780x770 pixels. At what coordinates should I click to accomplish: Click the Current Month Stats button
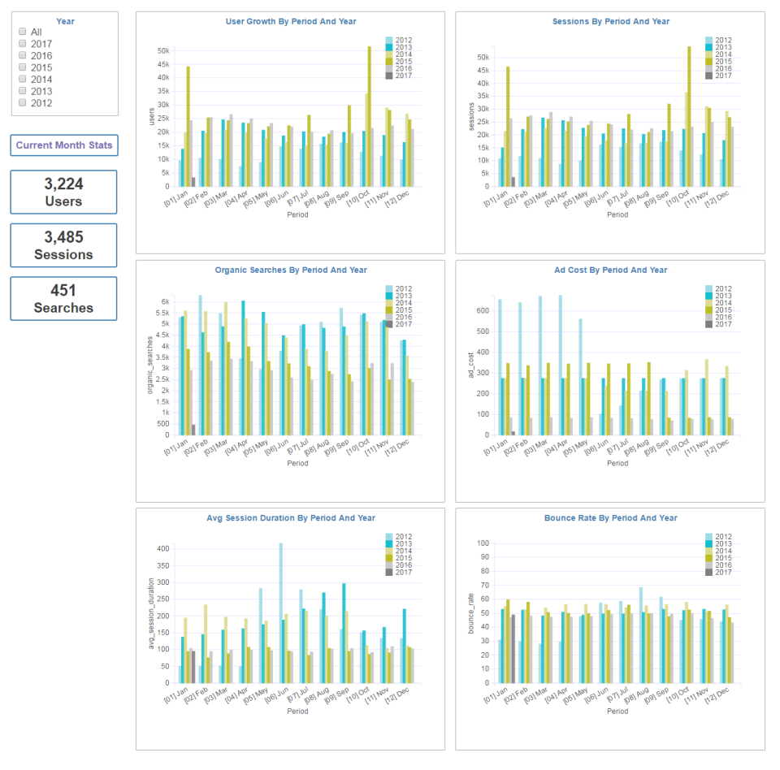[x=64, y=145]
